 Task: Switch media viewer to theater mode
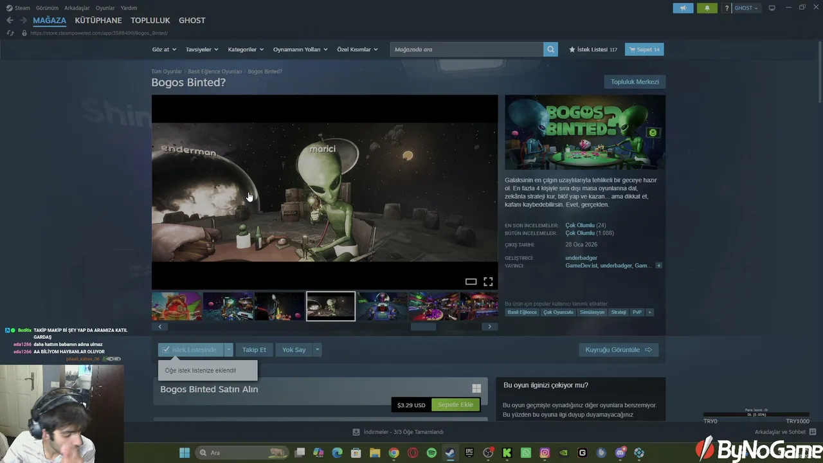[x=471, y=282]
